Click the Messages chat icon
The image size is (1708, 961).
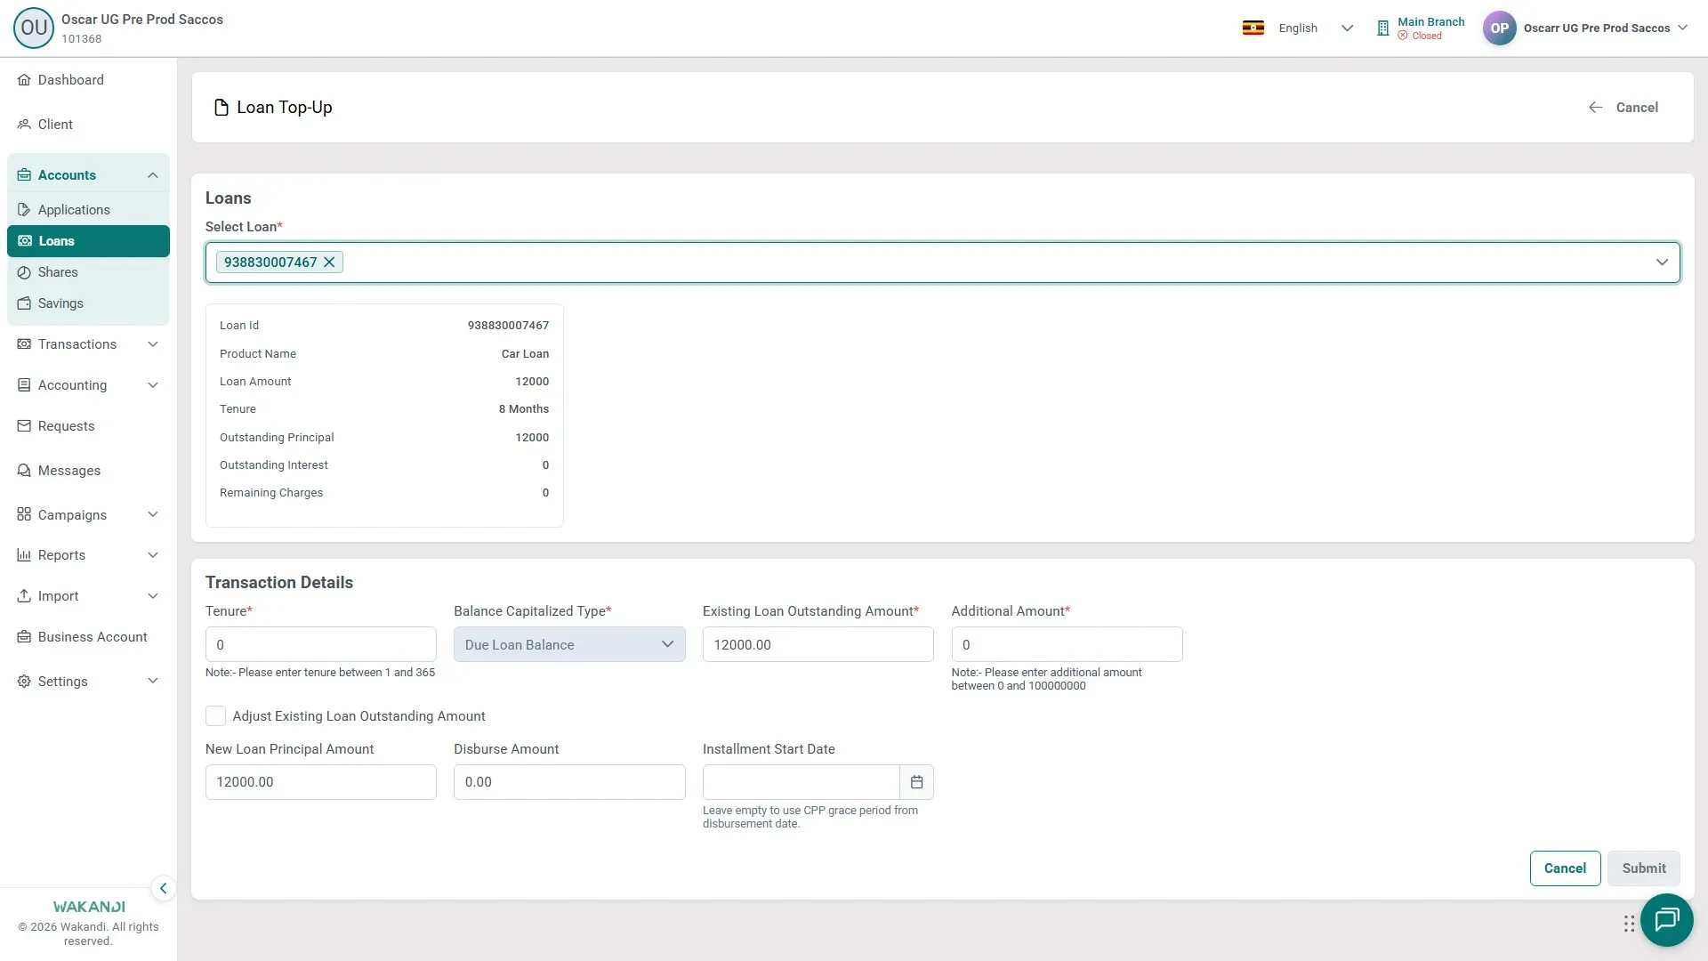coord(24,471)
